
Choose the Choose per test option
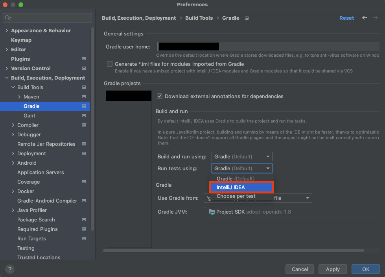(x=241, y=196)
